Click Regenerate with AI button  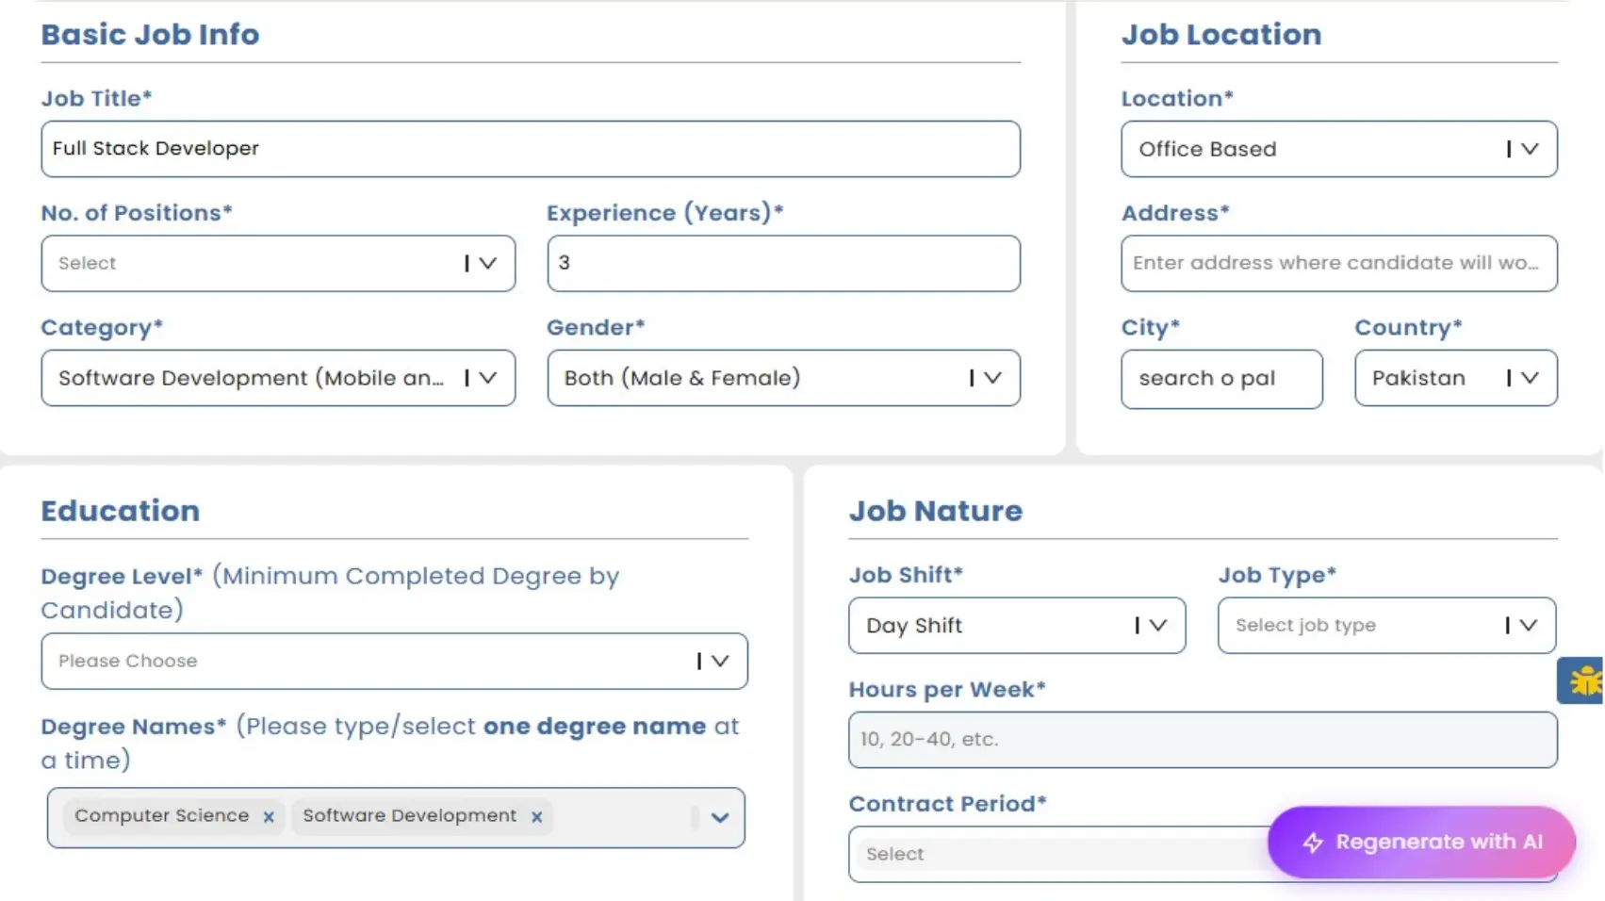click(x=1421, y=843)
